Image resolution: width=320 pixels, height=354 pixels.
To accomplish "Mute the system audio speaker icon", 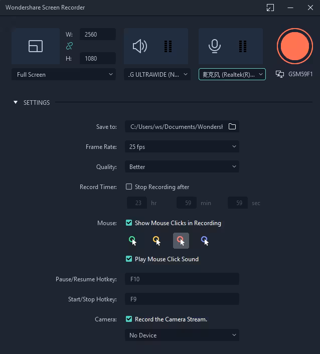I will pos(140,46).
